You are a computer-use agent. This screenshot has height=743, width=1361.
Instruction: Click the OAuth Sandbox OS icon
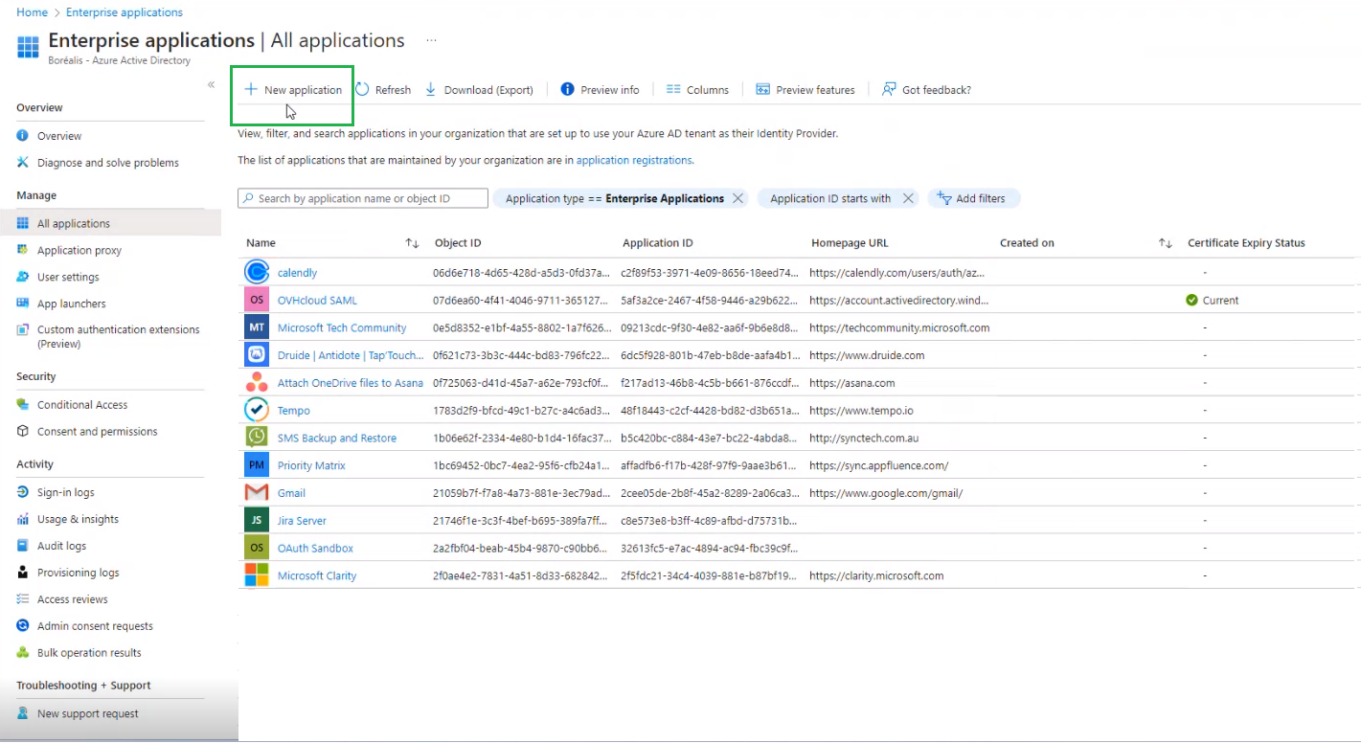click(257, 549)
